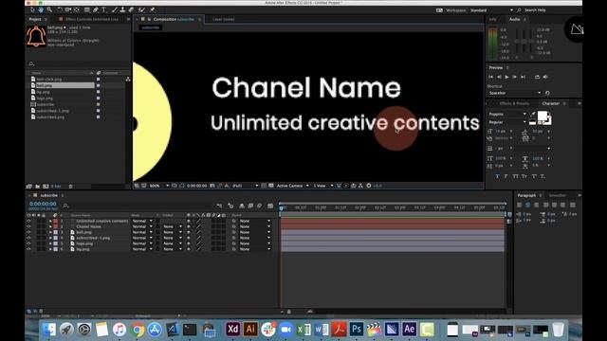Open the Ae After Effects dock icon
The image size is (607, 341).
click(x=409, y=330)
